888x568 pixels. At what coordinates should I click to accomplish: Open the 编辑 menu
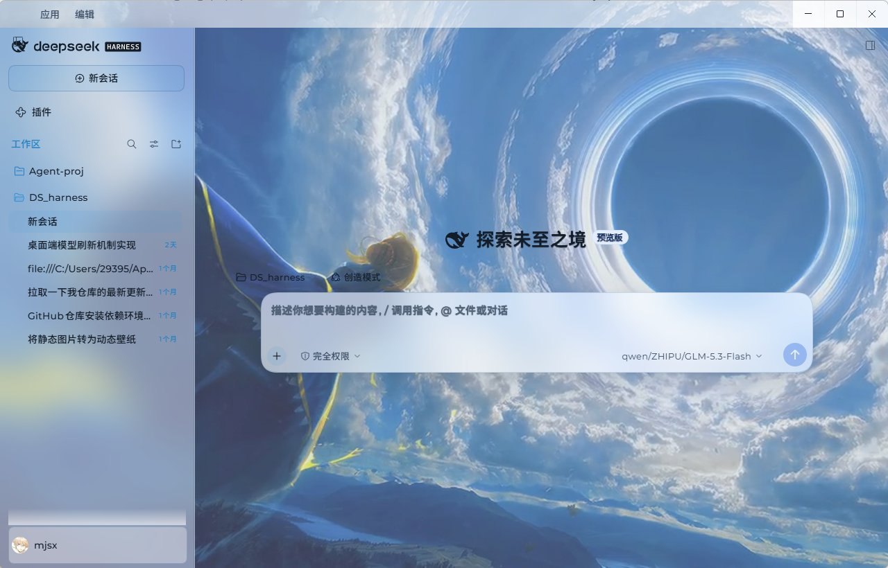coord(85,14)
